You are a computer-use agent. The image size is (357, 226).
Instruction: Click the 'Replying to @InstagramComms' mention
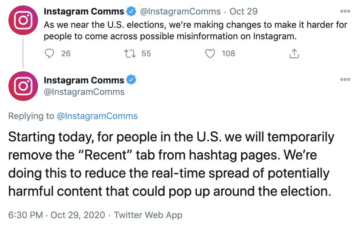pos(97,116)
